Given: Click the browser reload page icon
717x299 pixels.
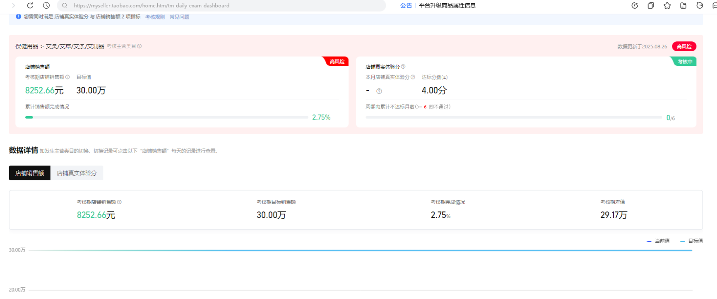Looking at the screenshot, I should tap(30, 5).
